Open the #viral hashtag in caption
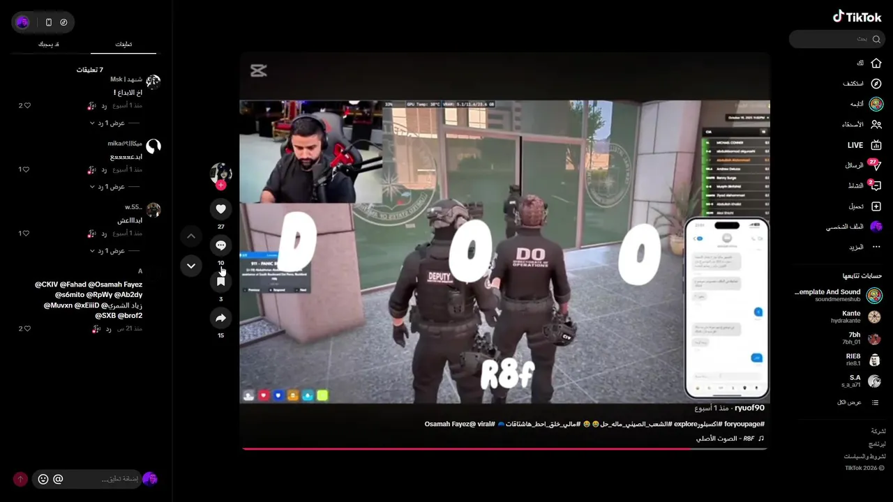Viewport: 893px width, 502px height. pyautogui.click(x=486, y=424)
